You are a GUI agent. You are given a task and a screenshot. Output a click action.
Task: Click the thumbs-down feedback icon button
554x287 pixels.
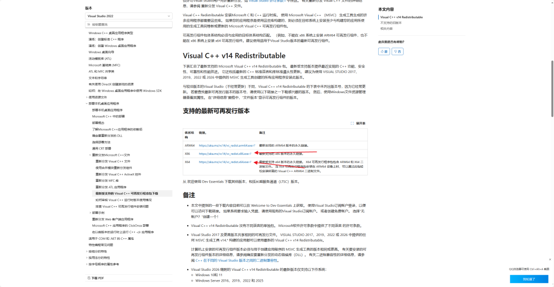pyautogui.click(x=398, y=51)
